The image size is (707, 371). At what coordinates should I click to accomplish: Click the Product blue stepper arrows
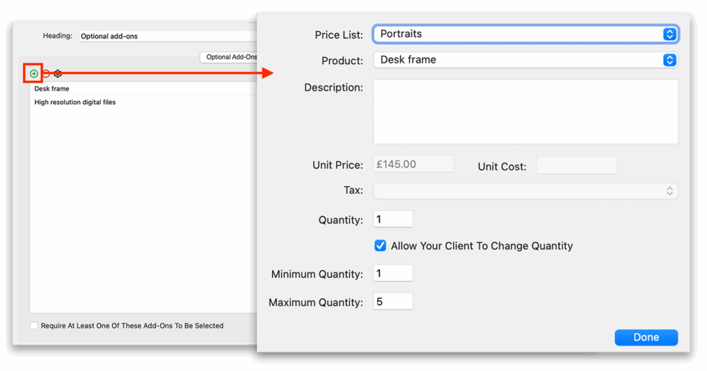(670, 60)
